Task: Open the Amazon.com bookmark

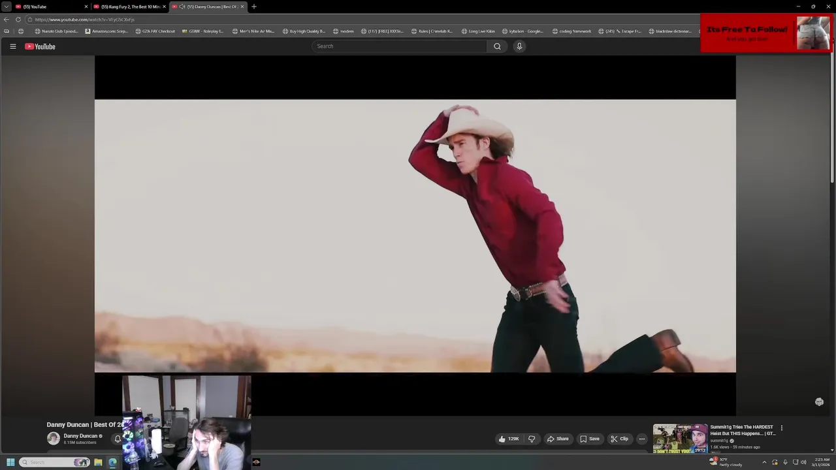Action: 106,31
